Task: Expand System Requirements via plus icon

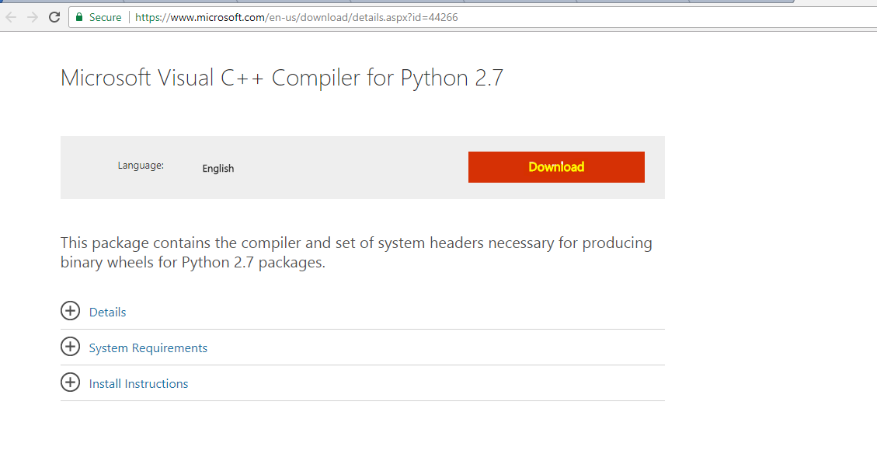Action: pos(70,346)
